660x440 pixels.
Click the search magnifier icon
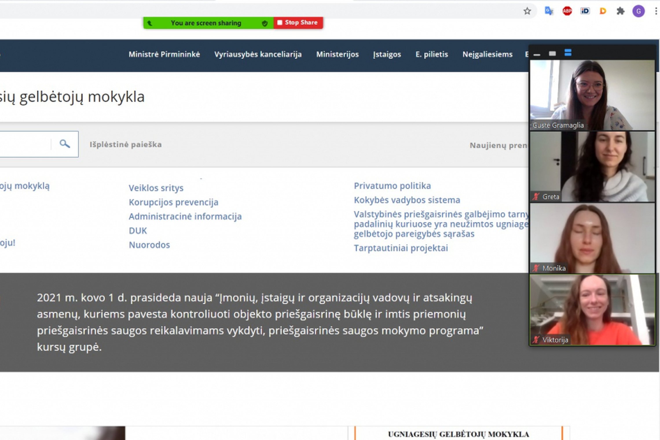click(65, 144)
